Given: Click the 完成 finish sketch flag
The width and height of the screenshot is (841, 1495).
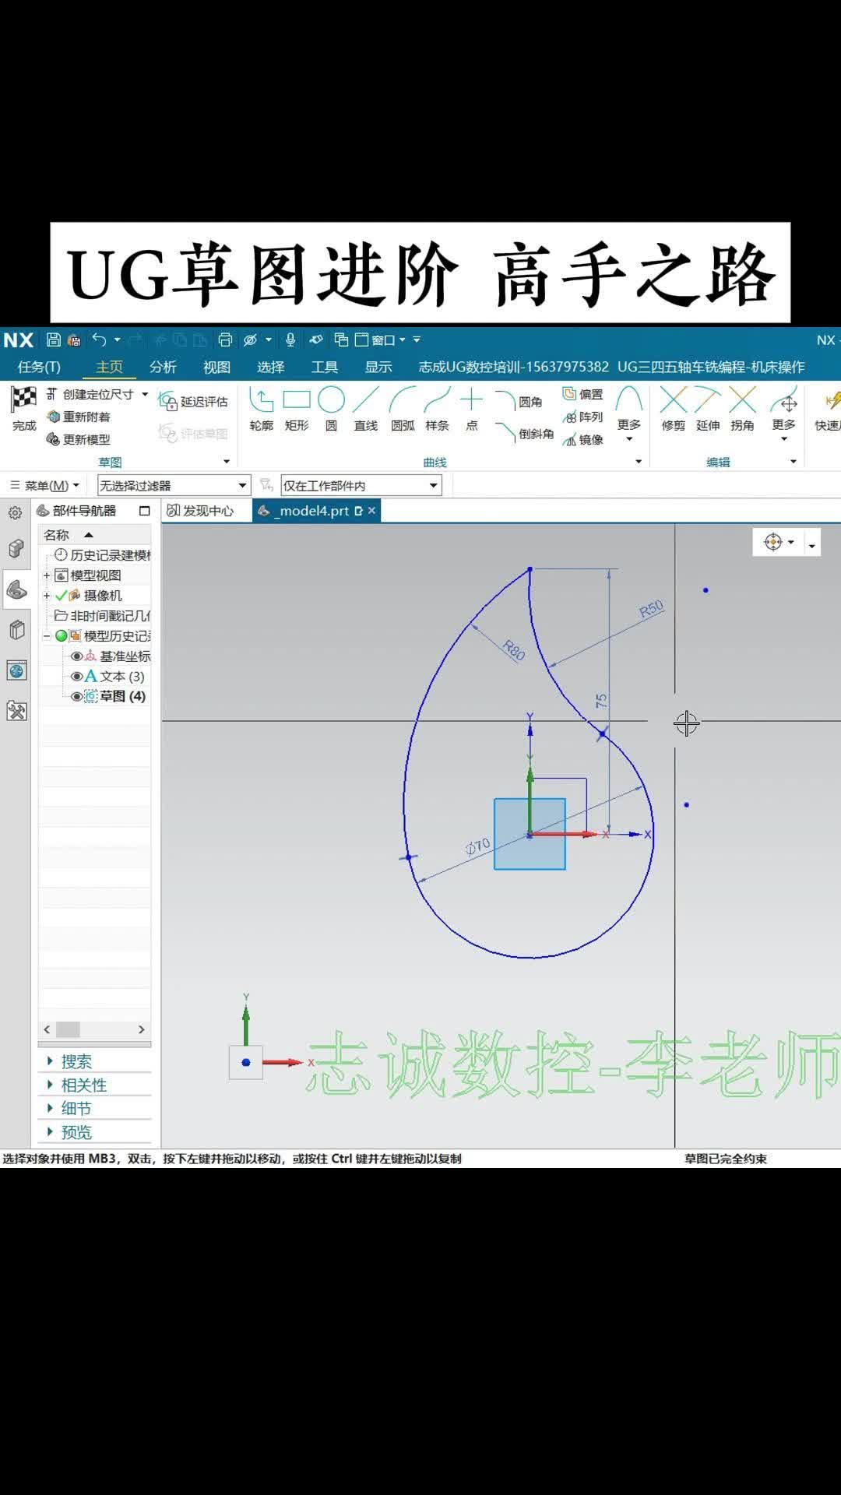Looking at the screenshot, I should point(23,409).
